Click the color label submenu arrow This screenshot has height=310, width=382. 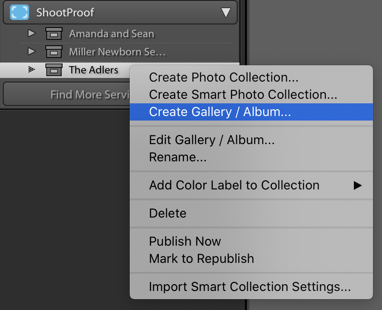pyautogui.click(x=358, y=185)
